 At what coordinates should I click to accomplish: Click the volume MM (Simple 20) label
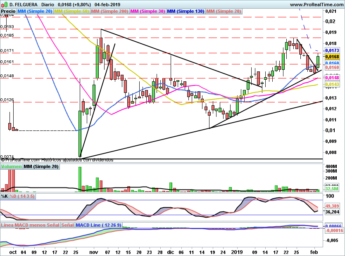pyautogui.click(x=41, y=166)
